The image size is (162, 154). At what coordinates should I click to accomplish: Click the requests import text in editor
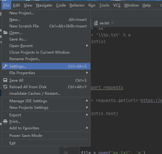[107, 88]
